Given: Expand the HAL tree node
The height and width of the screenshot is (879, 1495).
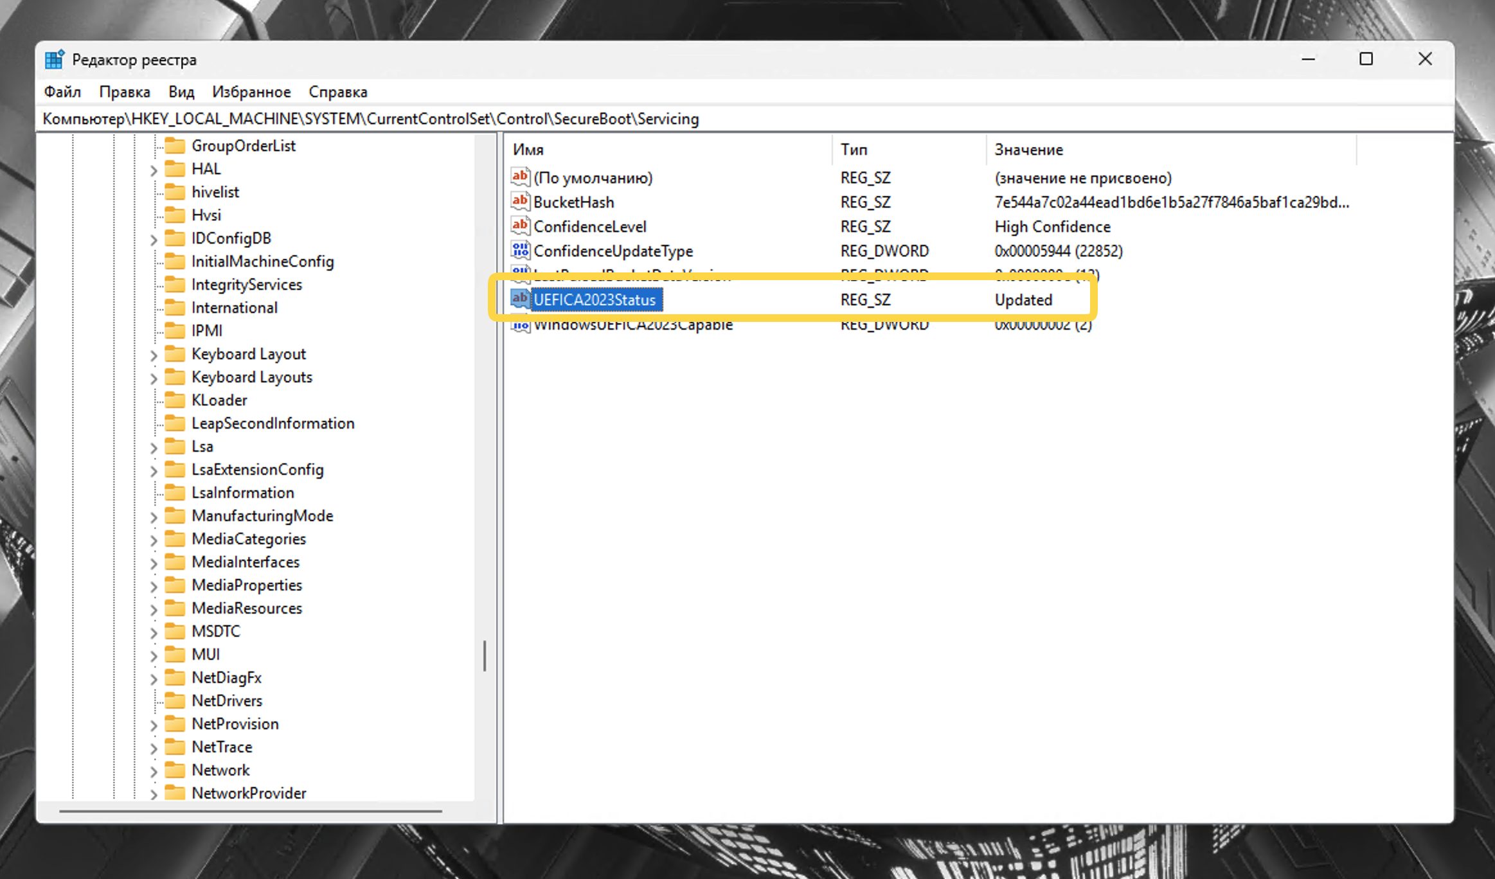Looking at the screenshot, I should (x=154, y=170).
